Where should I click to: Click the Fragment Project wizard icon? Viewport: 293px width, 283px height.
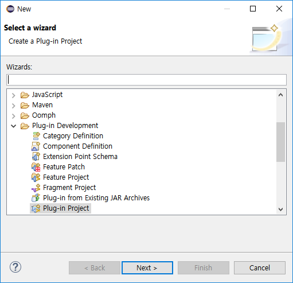[36, 188]
